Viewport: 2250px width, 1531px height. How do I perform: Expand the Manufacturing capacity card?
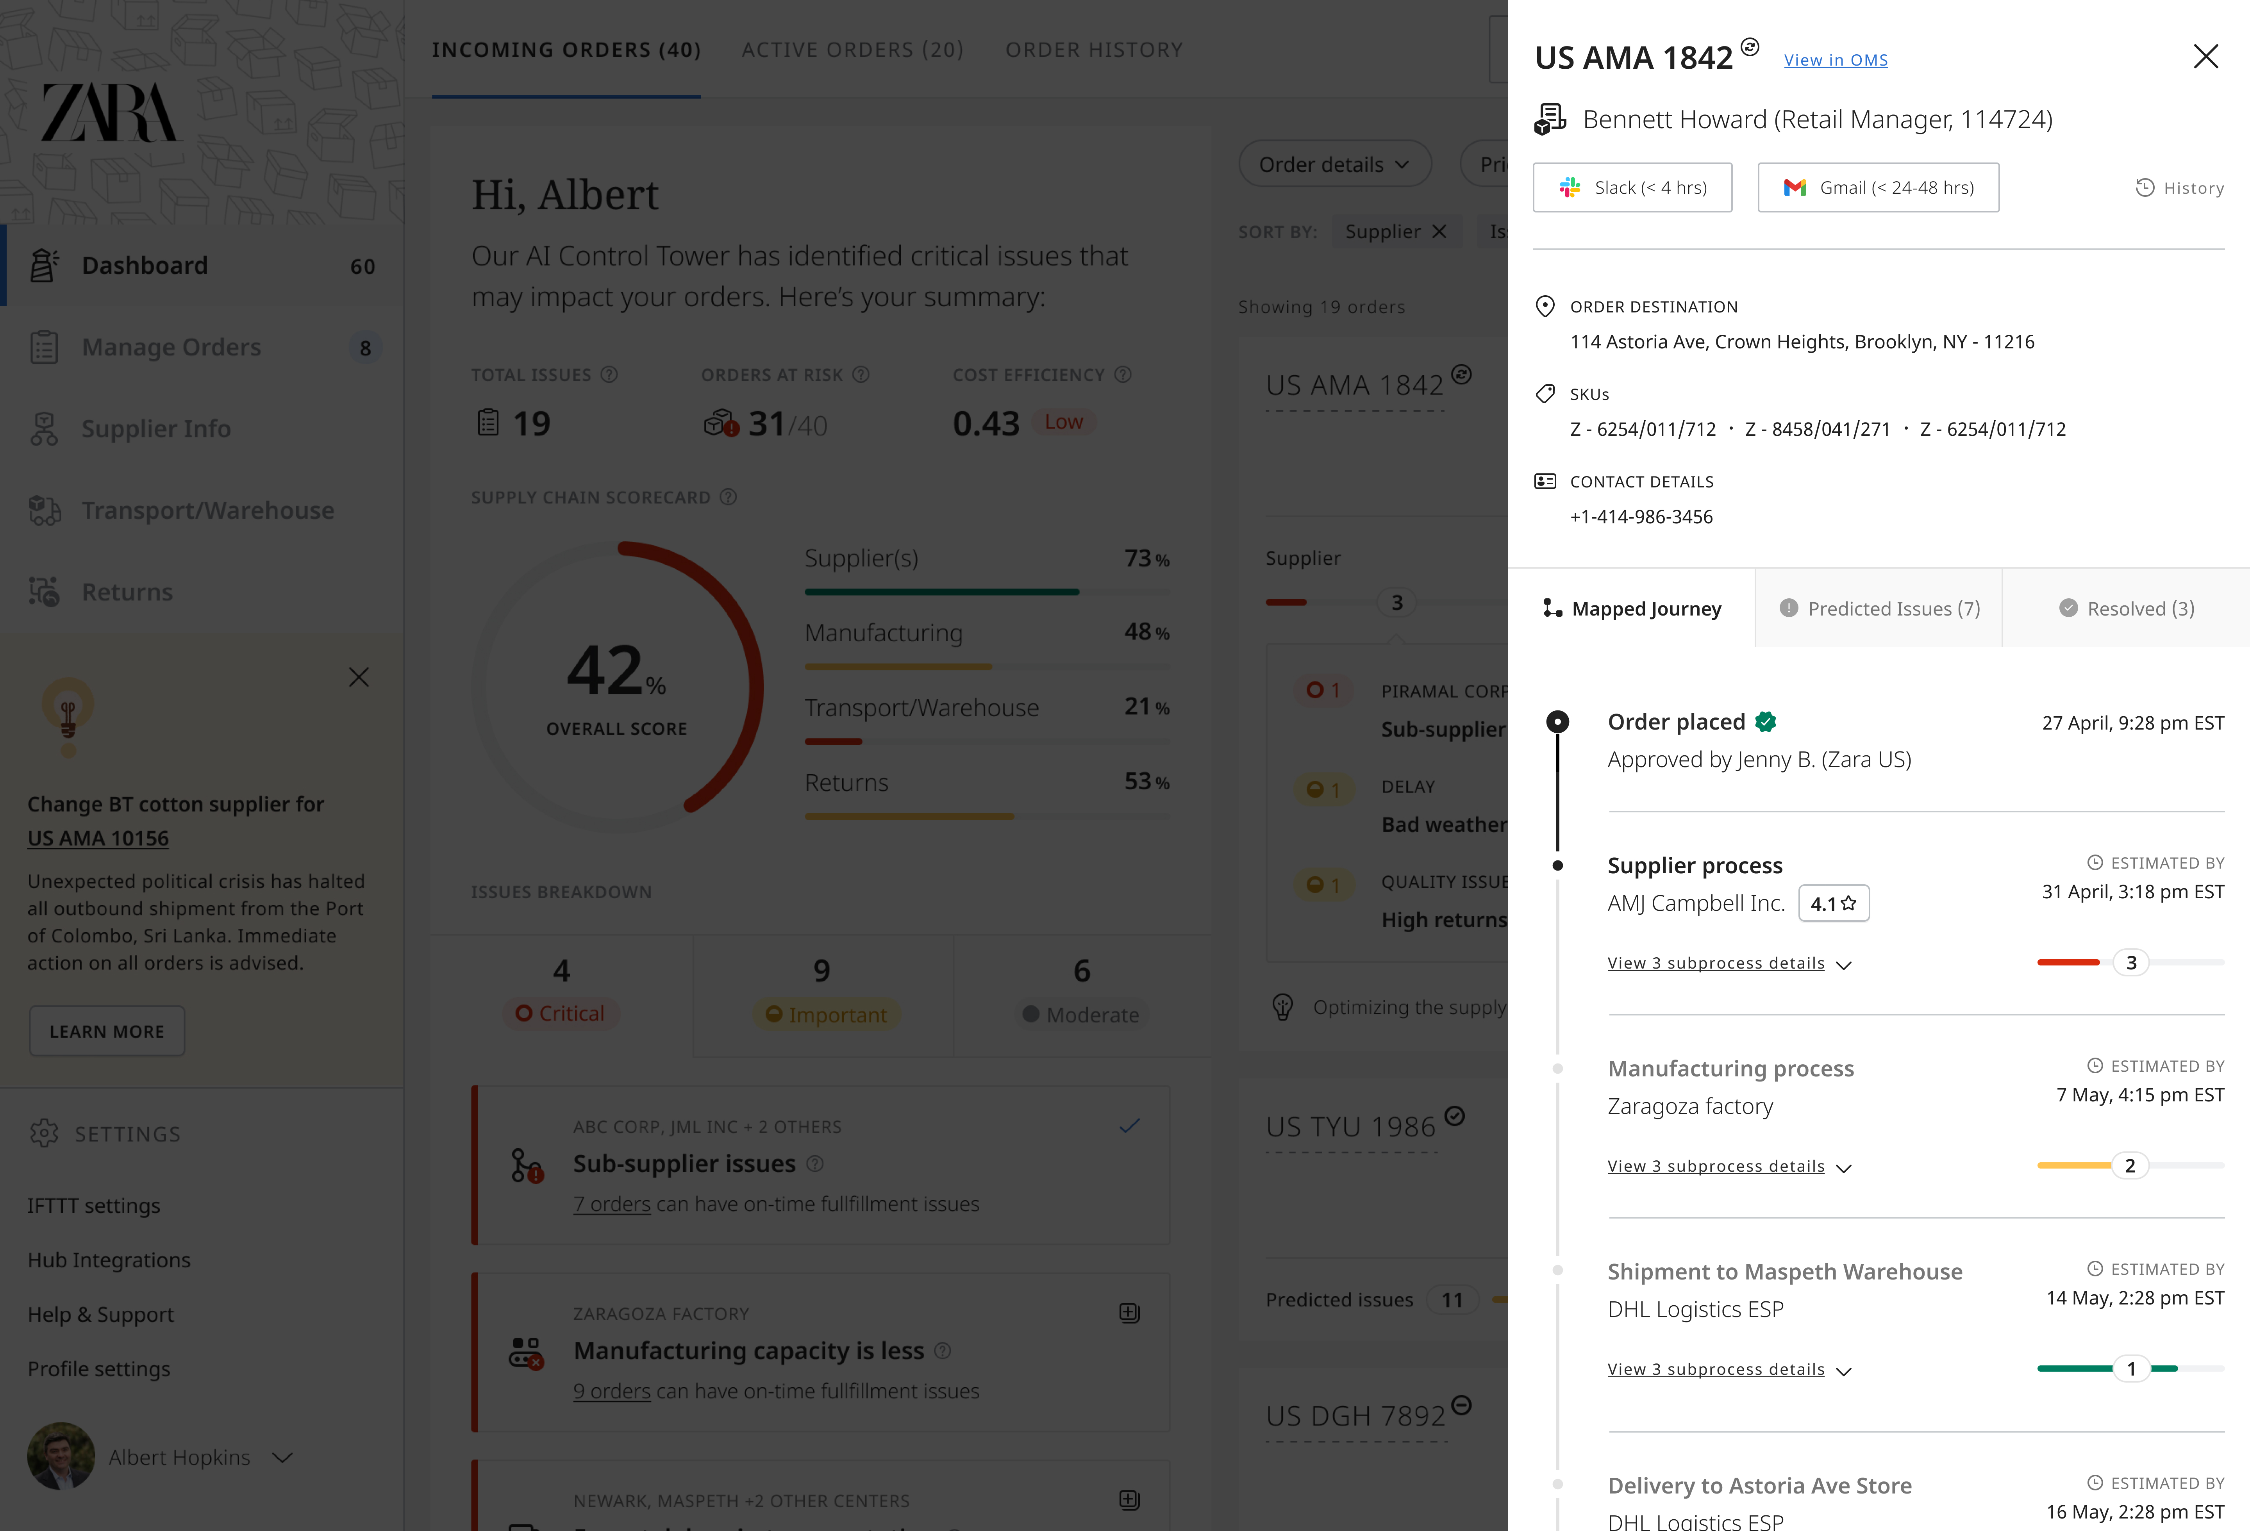(1129, 1313)
